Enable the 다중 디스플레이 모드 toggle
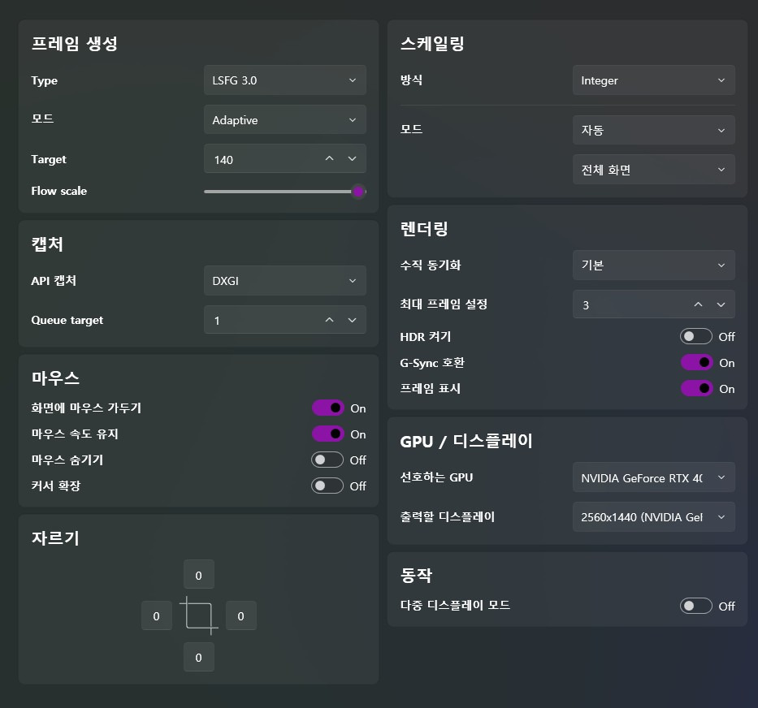This screenshot has width=758, height=708. tap(695, 605)
